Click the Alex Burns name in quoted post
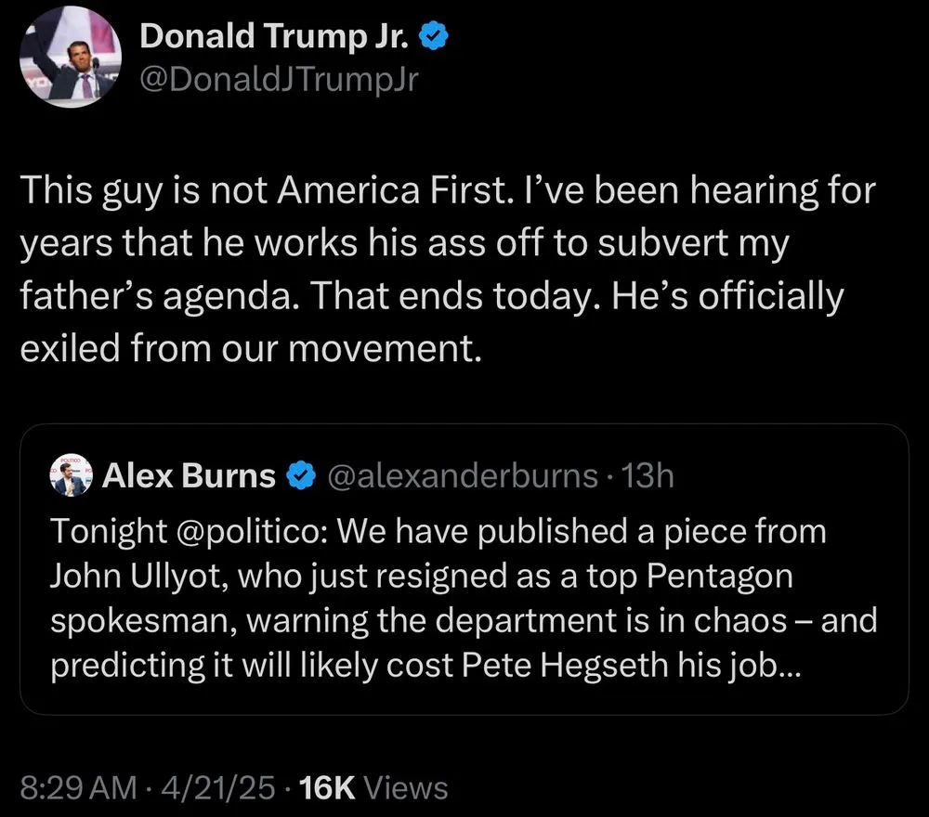This screenshot has width=929, height=817. point(189,476)
